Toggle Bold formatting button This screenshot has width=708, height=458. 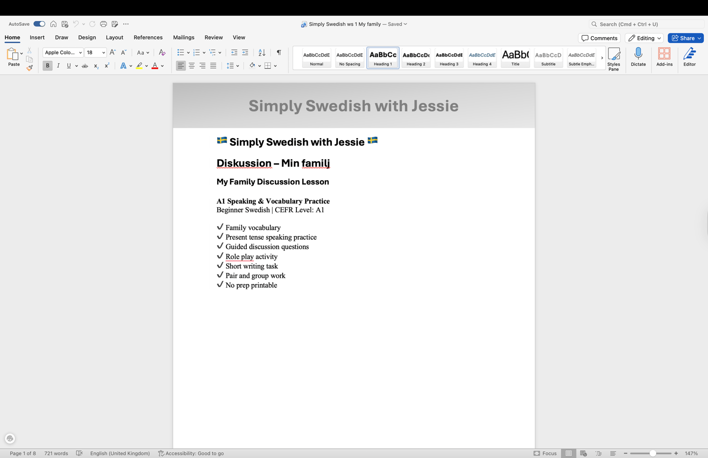pyautogui.click(x=48, y=66)
